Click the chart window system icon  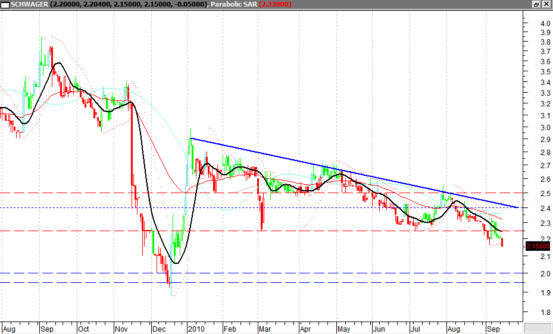tap(5, 4)
